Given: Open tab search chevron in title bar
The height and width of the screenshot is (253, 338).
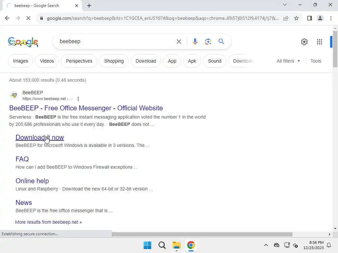Looking at the screenshot, I should pos(285,5).
